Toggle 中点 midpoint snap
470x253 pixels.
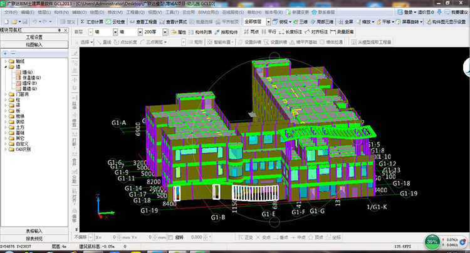pyautogui.click(x=298, y=237)
